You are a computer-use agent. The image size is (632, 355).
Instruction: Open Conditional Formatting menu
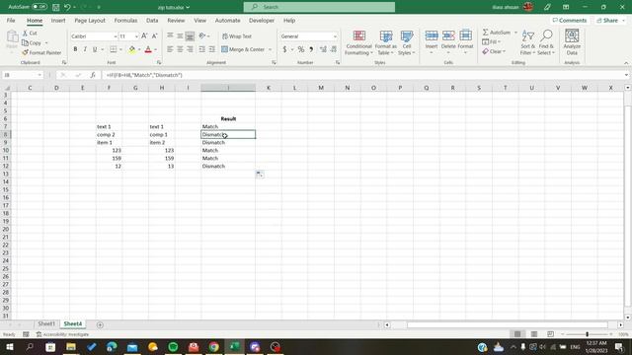click(358, 42)
